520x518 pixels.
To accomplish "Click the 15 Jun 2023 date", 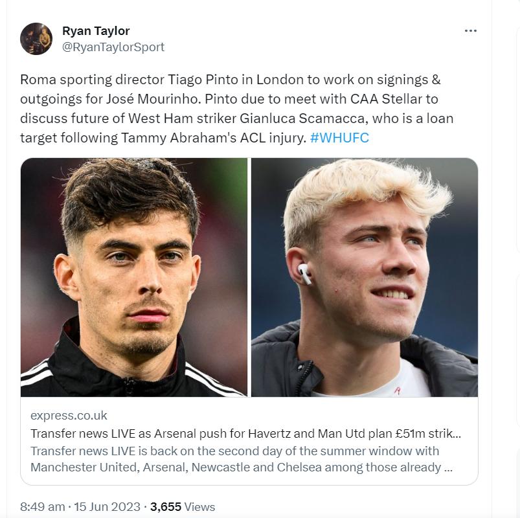I will click(107, 507).
